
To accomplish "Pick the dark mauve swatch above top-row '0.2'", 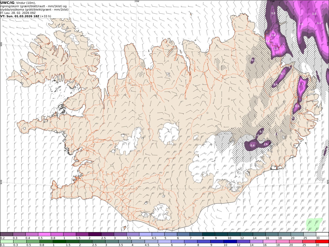I will coord(6,234).
